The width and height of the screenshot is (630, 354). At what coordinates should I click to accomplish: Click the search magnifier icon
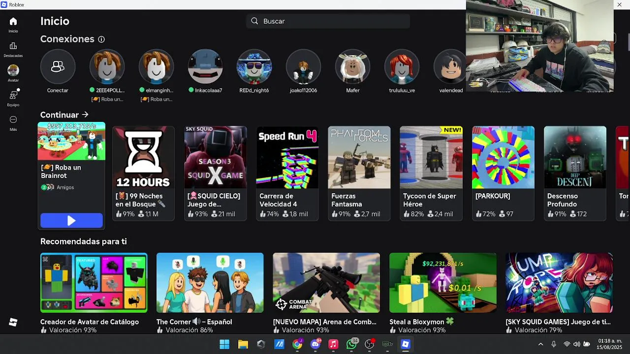254,21
